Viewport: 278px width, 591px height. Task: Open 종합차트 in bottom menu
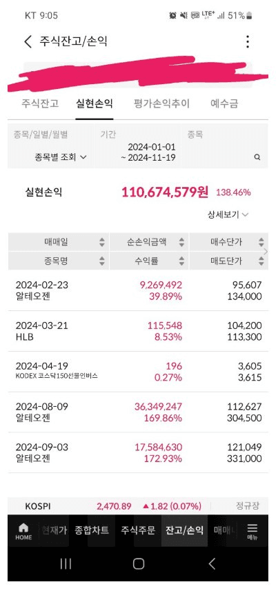coord(92,531)
